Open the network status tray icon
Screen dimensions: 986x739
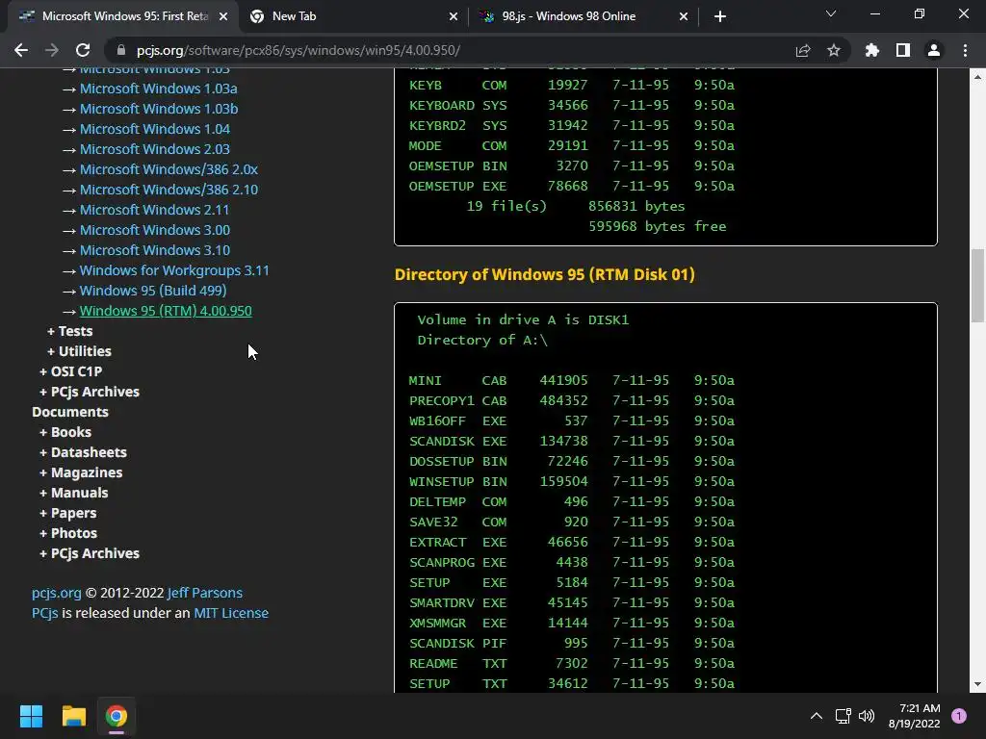pyautogui.click(x=843, y=716)
